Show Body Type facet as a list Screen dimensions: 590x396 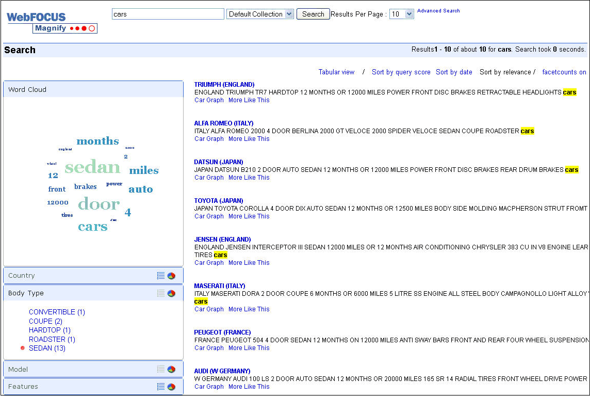coord(161,293)
